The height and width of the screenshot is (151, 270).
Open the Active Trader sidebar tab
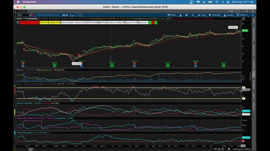click(254, 50)
